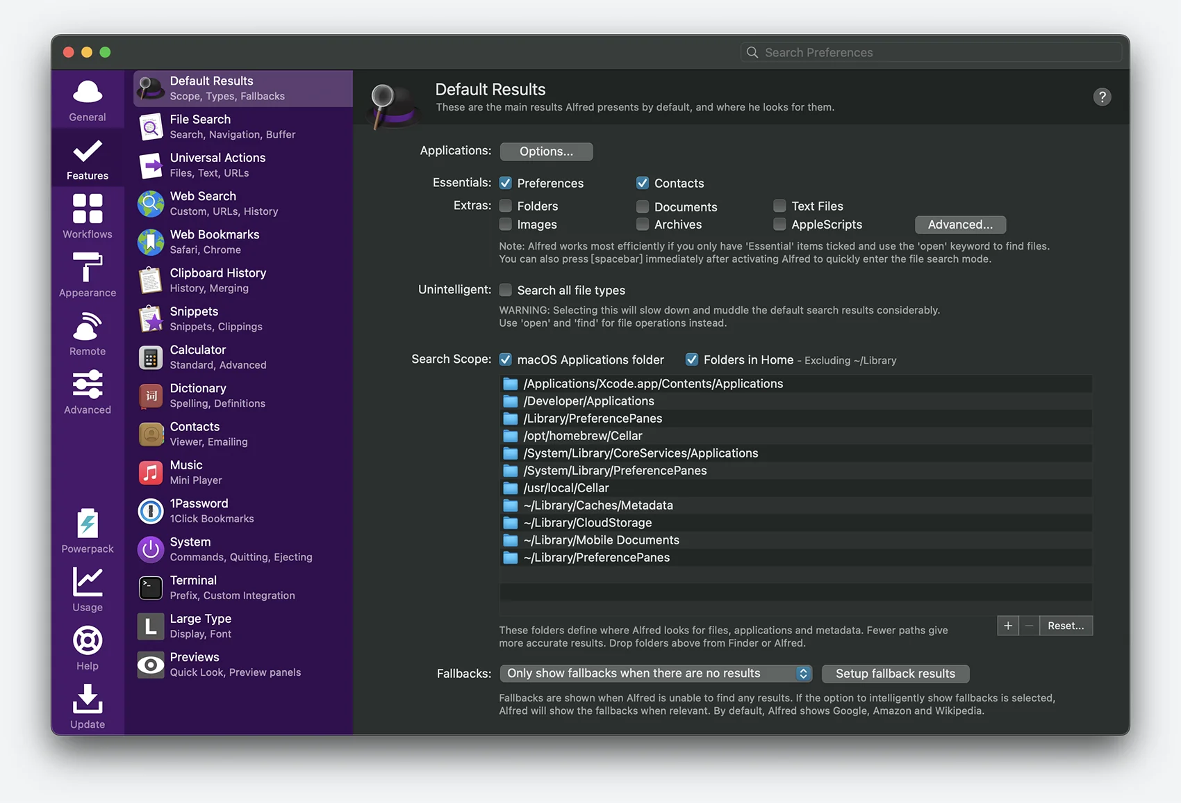Click the System power icon
1181x803 pixels.
pos(151,549)
